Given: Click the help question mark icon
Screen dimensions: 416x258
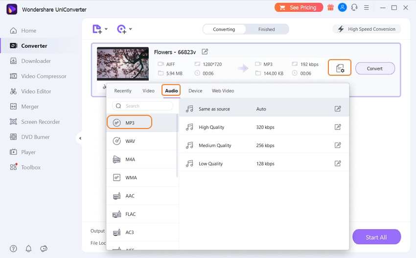Looking at the screenshot, I should click(13, 248).
